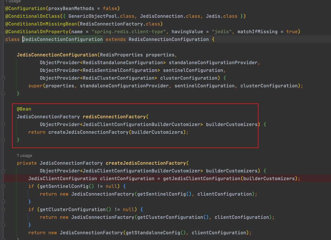Screen dimensions: 331x240
Task: Click fold-end marker after return createJedisConnectionFactory line
Action: point(3,139)
